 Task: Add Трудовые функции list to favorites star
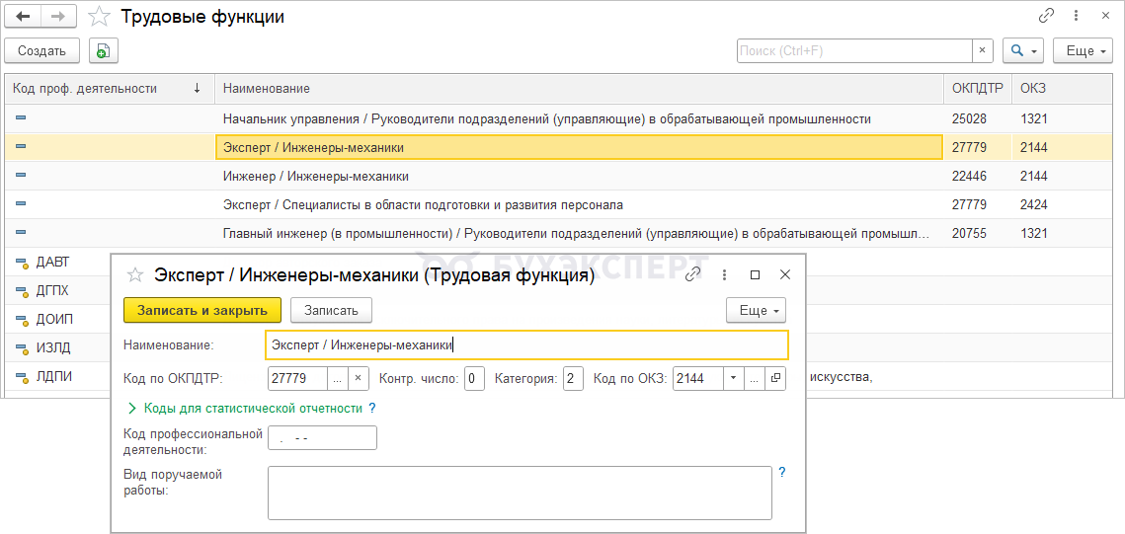coord(99,17)
